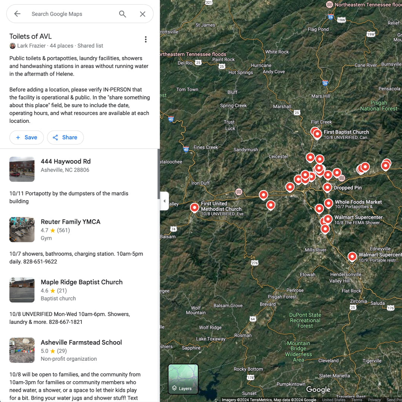The image size is (402, 402).
Task: Click the magnifying glass search icon
Action: 122,14
